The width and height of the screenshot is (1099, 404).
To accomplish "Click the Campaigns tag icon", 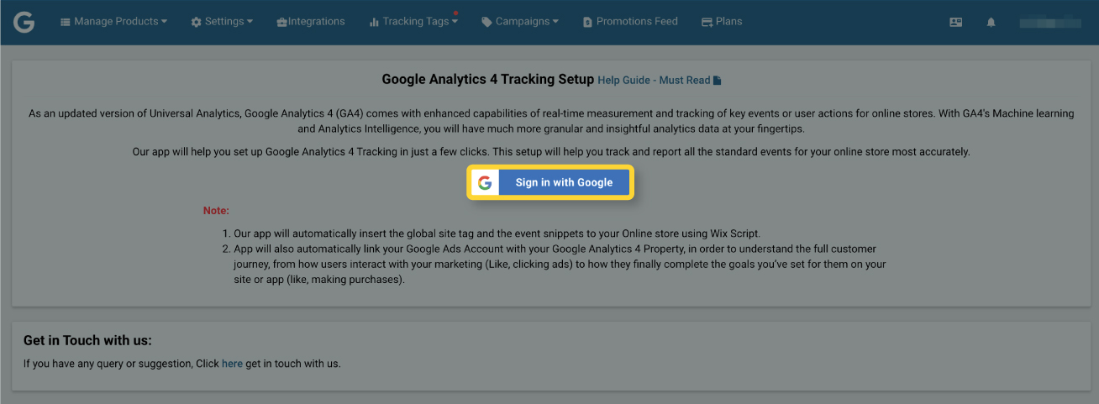I will [x=486, y=22].
